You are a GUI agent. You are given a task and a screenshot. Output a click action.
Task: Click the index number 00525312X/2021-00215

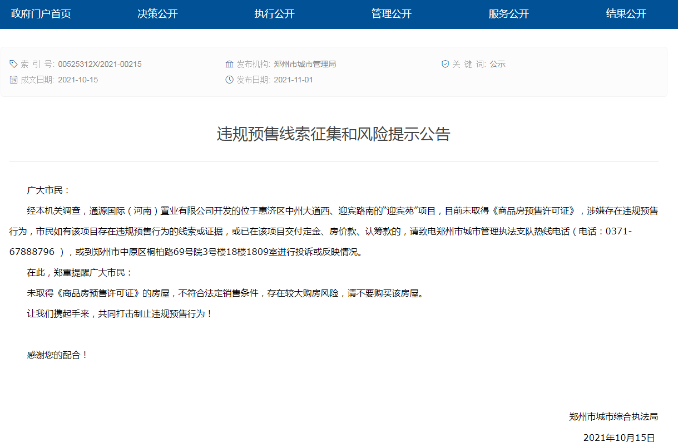click(100, 64)
